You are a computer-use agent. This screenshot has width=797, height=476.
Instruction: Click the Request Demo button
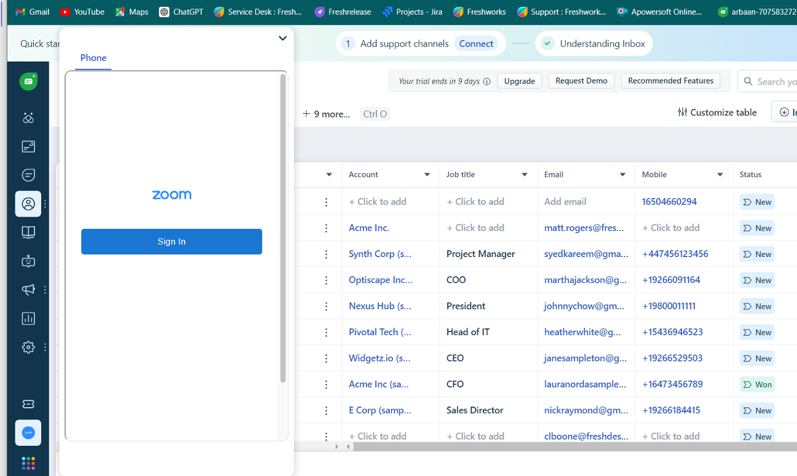(581, 81)
